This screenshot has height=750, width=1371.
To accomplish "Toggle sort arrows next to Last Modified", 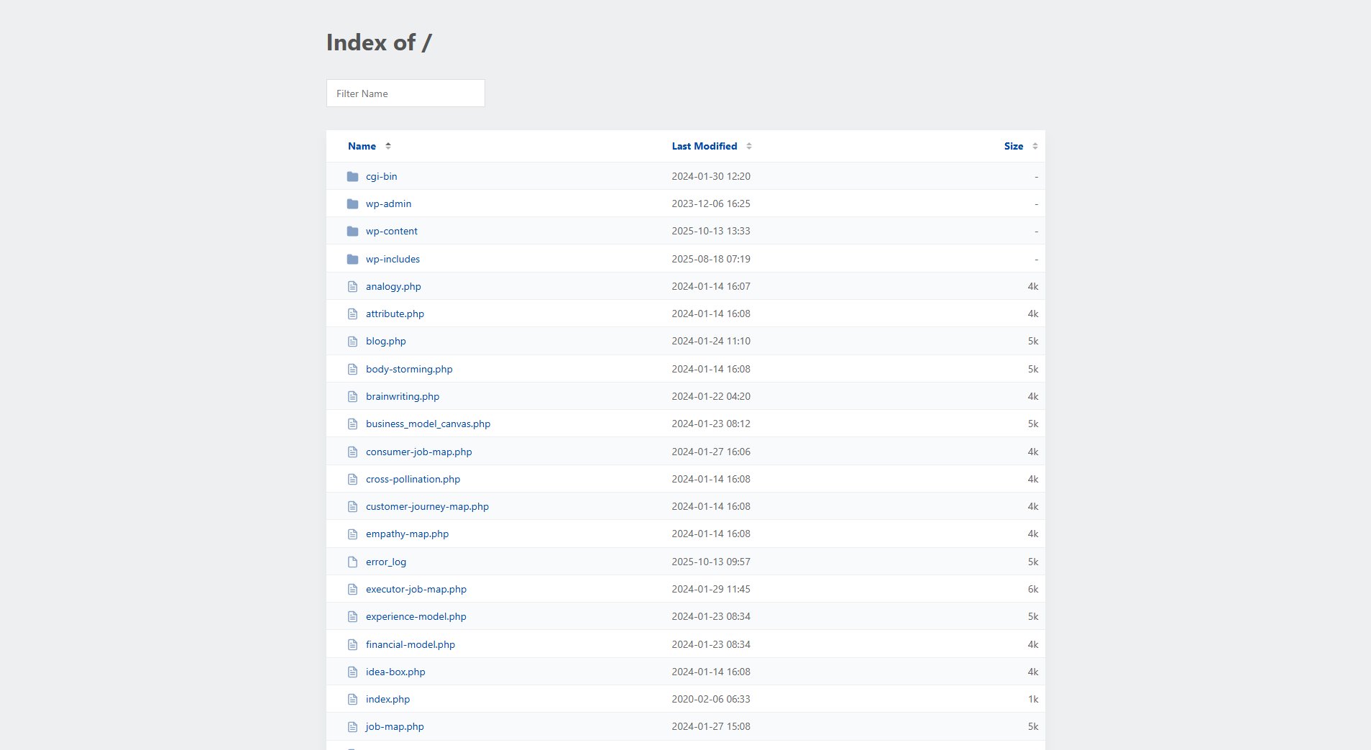I will point(749,146).
